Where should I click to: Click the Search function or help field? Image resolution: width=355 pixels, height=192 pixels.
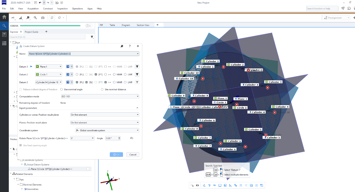coord(322,9)
